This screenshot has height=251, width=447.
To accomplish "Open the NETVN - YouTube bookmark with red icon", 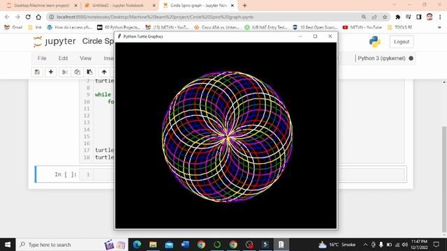I will pyautogui.click(x=362, y=27).
